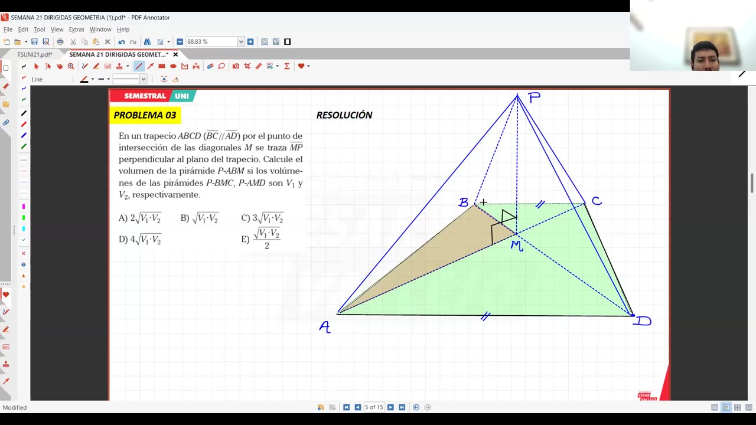756x425 pixels.
Task: Open the Edit menu
Action: pyautogui.click(x=23, y=30)
